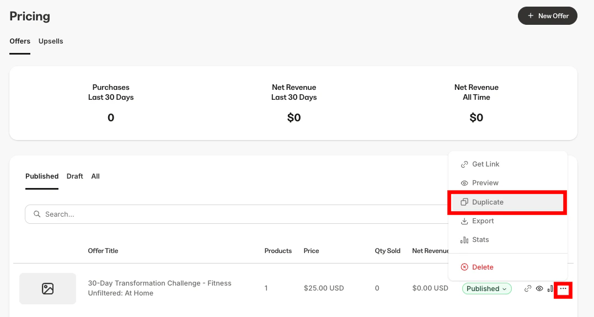Screen dimensions: 594x317
Task: Switch to the Offers tab
Action: tap(20, 41)
